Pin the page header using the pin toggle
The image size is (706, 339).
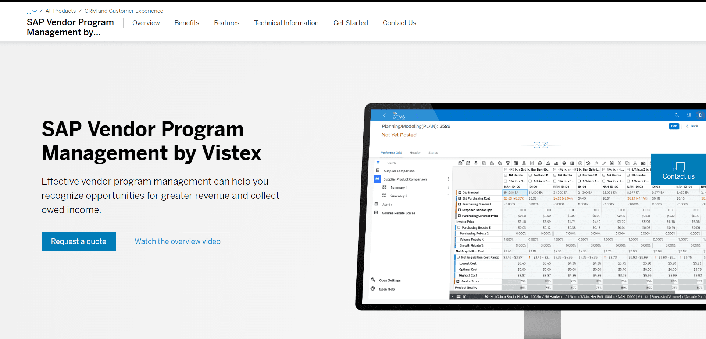pyautogui.click(x=545, y=145)
